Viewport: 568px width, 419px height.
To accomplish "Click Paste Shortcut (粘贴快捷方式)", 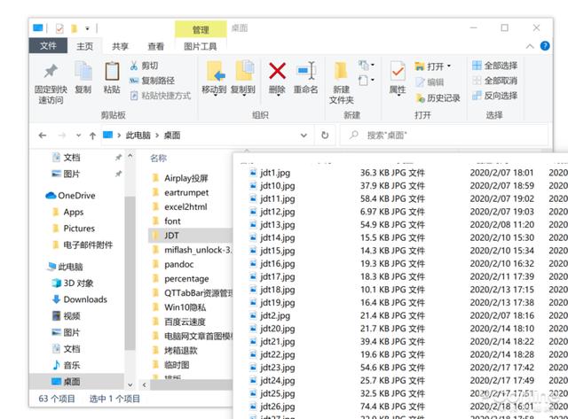I will click(160, 96).
